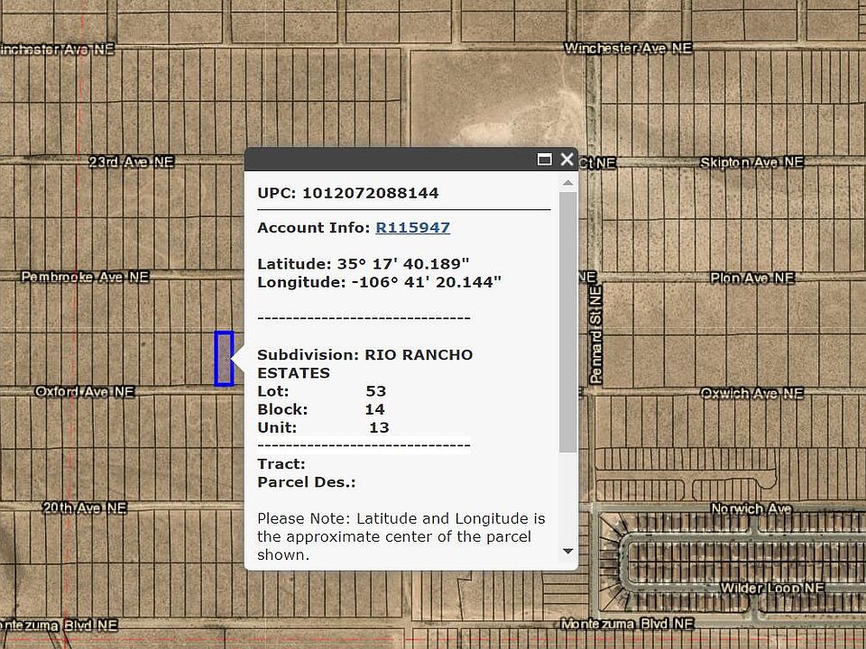866x649 pixels.
Task: Click the popup scrollbar down arrow
Action: (x=567, y=551)
